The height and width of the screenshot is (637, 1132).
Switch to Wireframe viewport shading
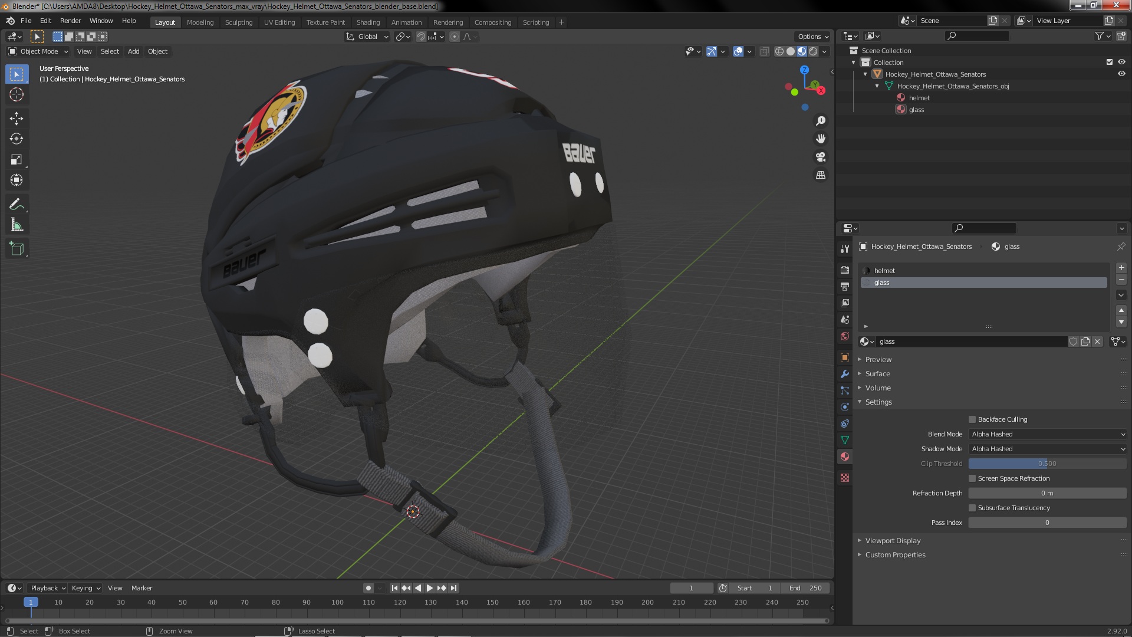click(x=779, y=51)
